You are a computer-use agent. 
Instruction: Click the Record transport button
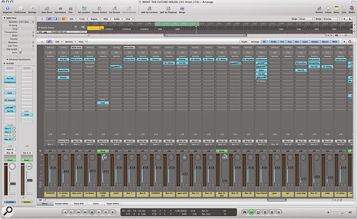pos(112,212)
